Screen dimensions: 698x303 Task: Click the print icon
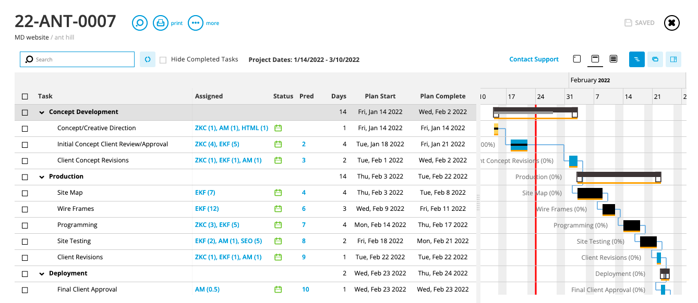(x=161, y=23)
